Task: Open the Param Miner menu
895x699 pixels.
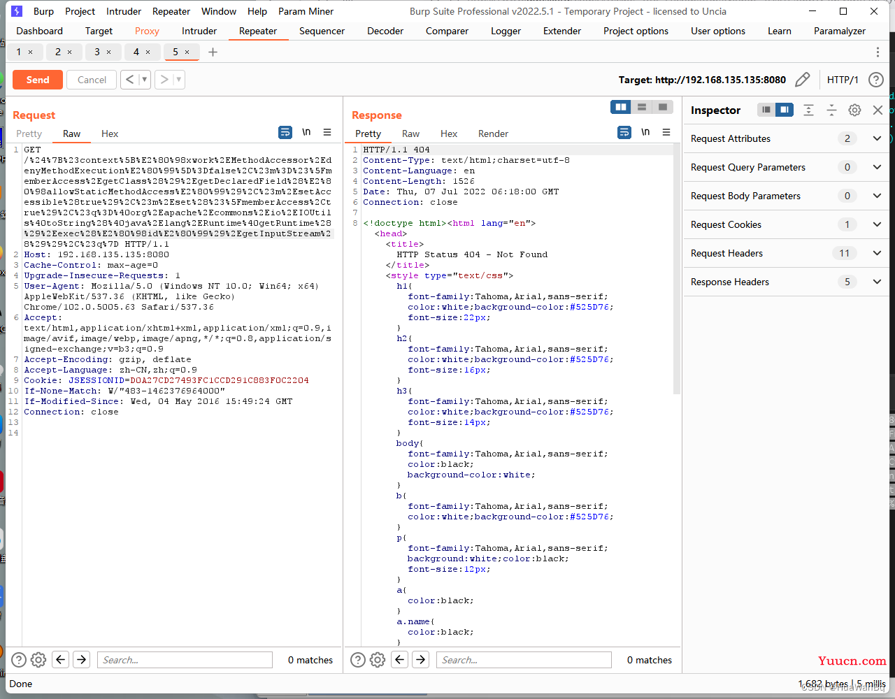Action: (x=306, y=11)
